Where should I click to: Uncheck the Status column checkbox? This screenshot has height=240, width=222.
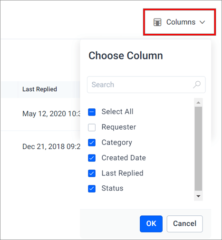(92, 189)
